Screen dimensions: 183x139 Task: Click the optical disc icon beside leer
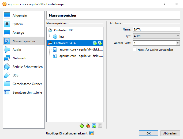tap(55, 37)
